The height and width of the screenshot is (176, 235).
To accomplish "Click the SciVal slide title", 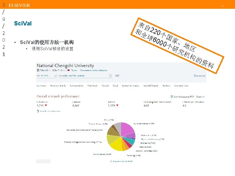I will click(x=23, y=23).
